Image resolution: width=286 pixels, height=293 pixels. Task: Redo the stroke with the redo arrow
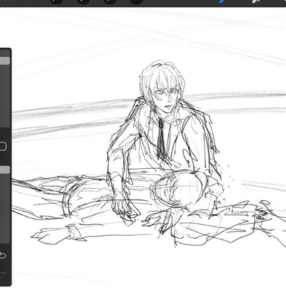pyautogui.click(x=2, y=273)
